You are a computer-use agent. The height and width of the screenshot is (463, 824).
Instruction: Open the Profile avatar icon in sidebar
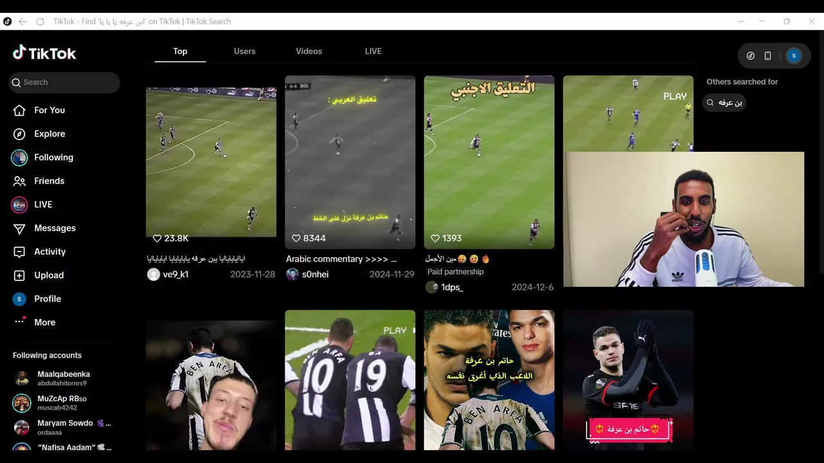pos(19,299)
